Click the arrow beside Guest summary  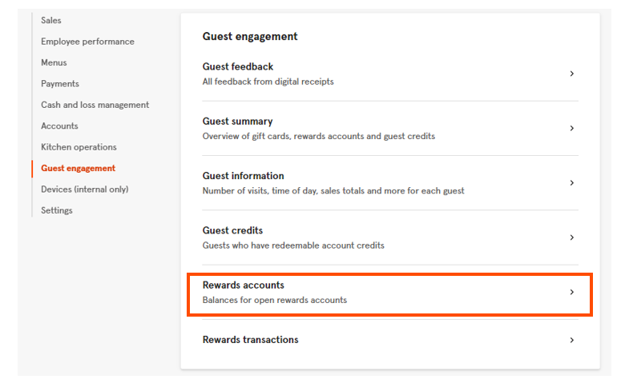[571, 128]
